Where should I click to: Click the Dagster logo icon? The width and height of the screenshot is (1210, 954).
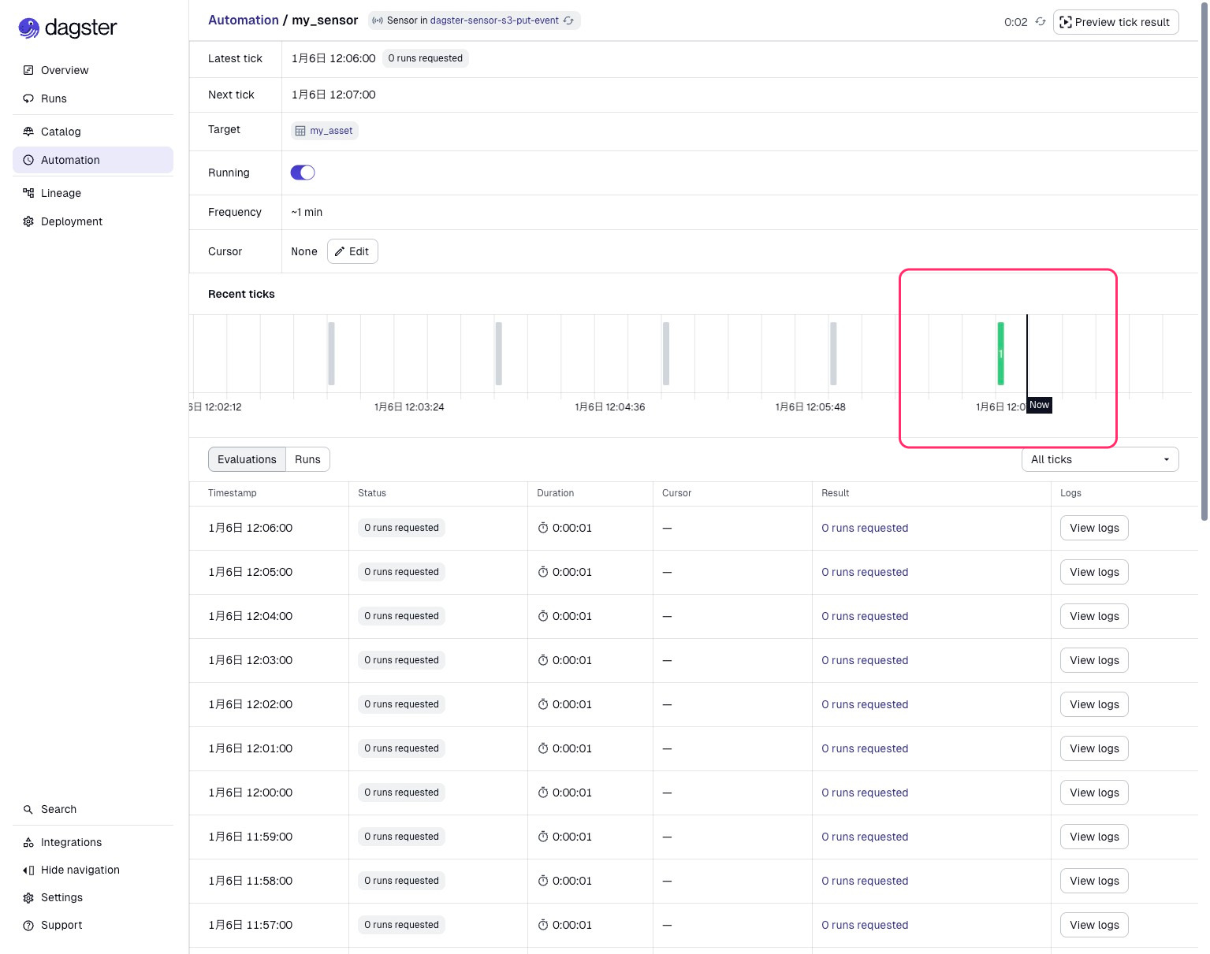click(29, 28)
